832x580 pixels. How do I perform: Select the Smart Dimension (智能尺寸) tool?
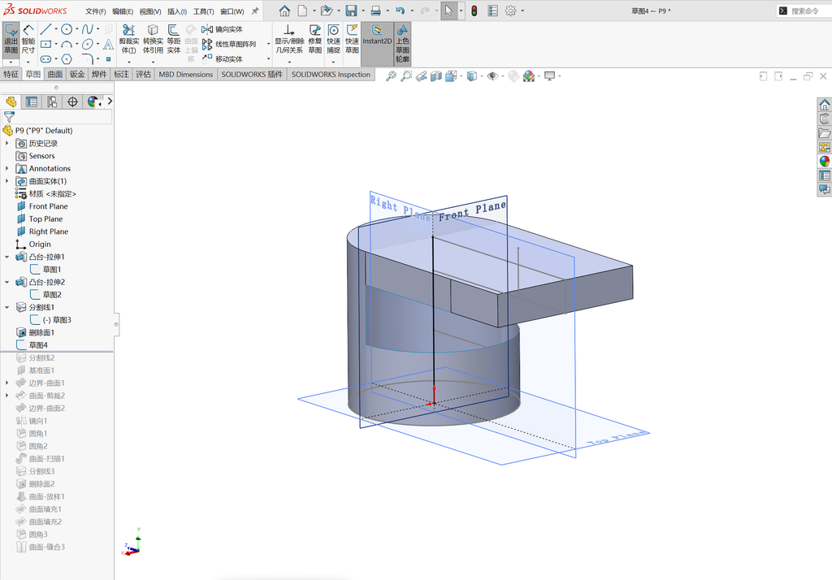tap(28, 39)
